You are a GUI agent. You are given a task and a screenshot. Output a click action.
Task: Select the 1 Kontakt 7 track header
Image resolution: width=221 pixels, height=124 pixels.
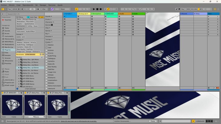70,14
